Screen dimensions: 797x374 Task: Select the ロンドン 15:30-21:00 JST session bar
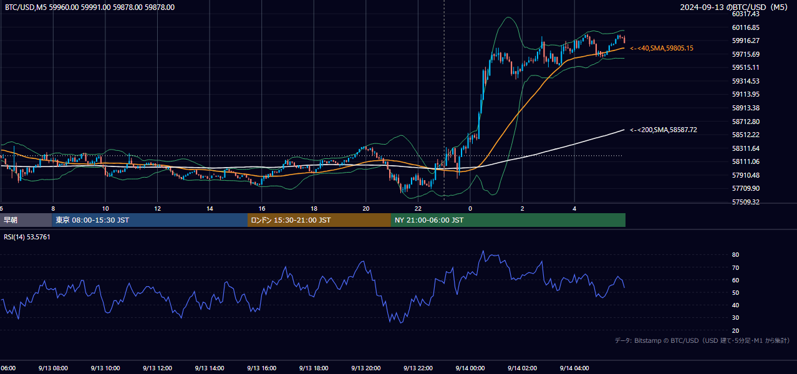coord(319,220)
